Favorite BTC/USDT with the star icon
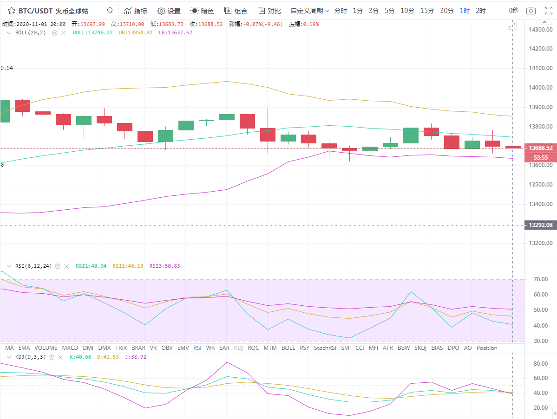This screenshot has height=419, width=557. pyautogui.click(x=11, y=11)
